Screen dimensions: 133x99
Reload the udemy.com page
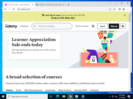click(14, 9)
